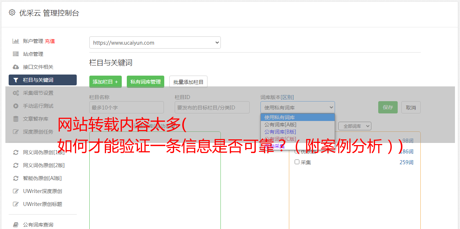Screen dimensions: 460x229
Task: Click the red 充值 link
Action: [50, 41]
